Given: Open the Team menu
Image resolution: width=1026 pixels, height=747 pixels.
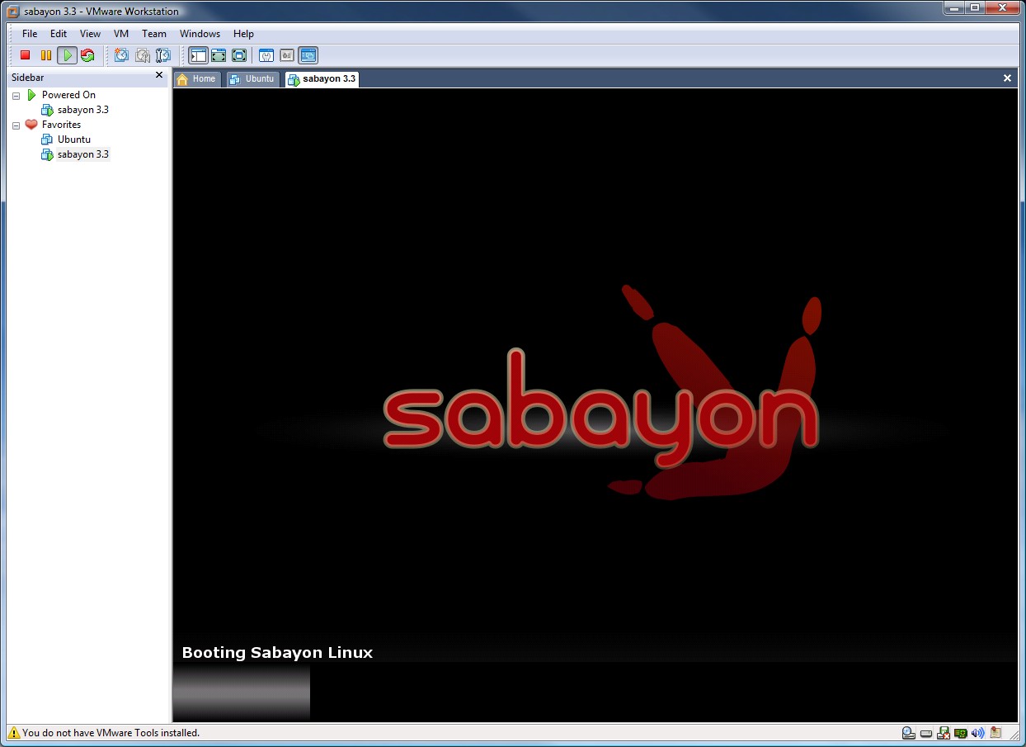Looking at the screenshot, I should point(154,34).
